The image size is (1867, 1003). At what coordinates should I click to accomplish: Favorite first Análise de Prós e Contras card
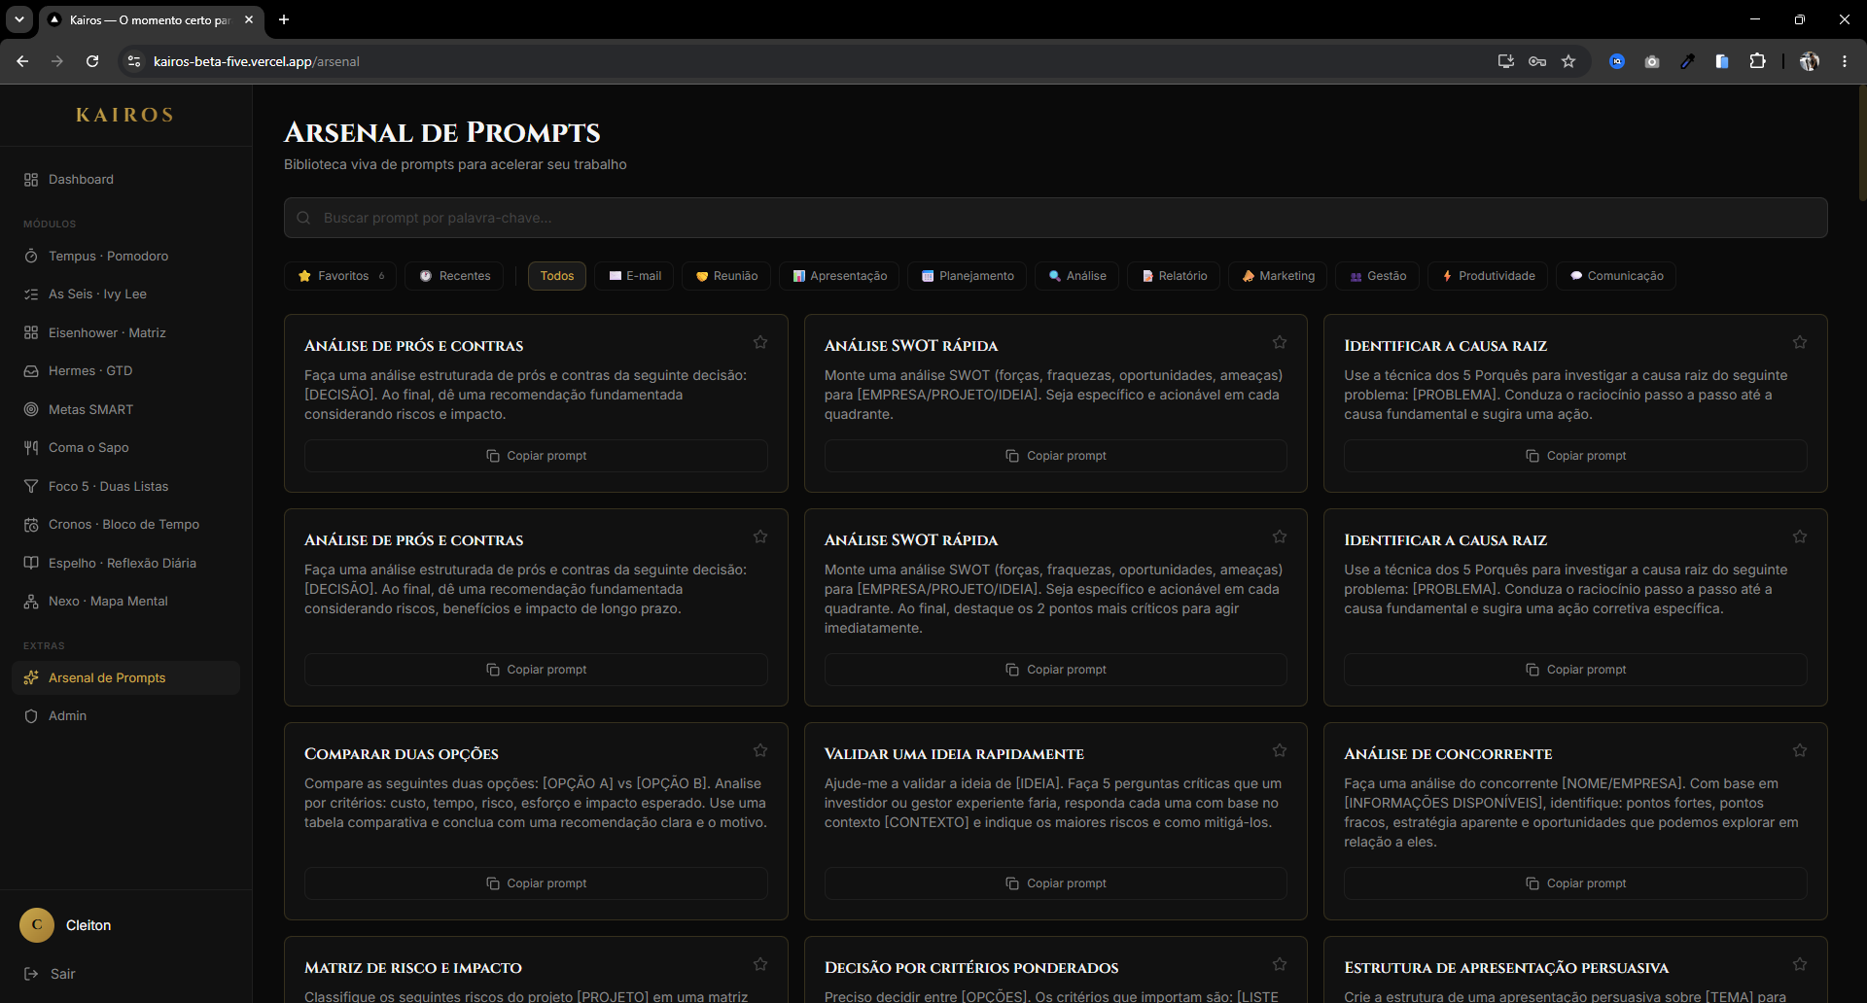[x=760, y=342]
